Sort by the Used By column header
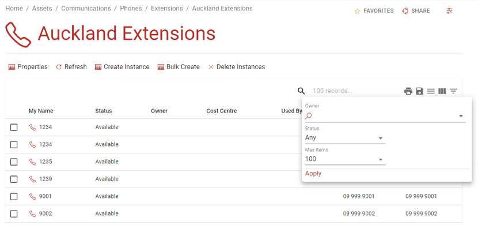Viewport: 478px width, 225px height. (291, 111)
